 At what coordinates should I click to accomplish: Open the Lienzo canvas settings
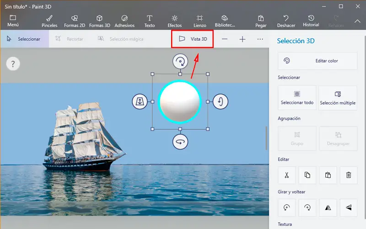(x=200, y=21)
